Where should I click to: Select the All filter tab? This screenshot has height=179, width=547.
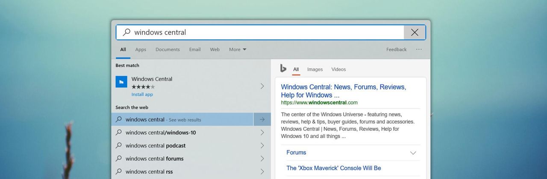pyautogui.click(x=123, y=49)
